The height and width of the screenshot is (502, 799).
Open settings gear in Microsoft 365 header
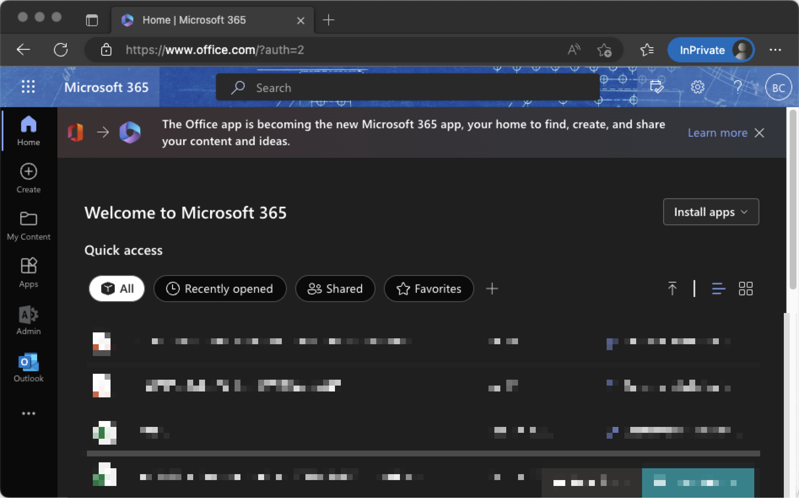click(697, 87)
